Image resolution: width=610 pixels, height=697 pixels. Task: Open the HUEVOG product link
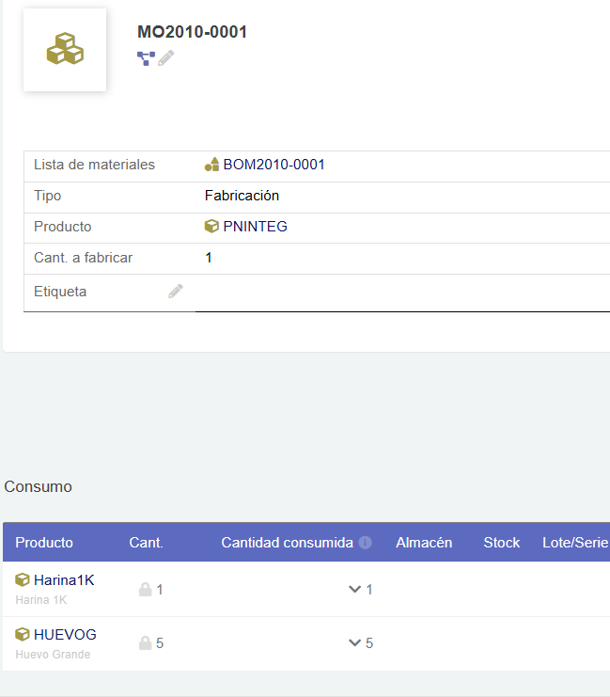(65, 635)
